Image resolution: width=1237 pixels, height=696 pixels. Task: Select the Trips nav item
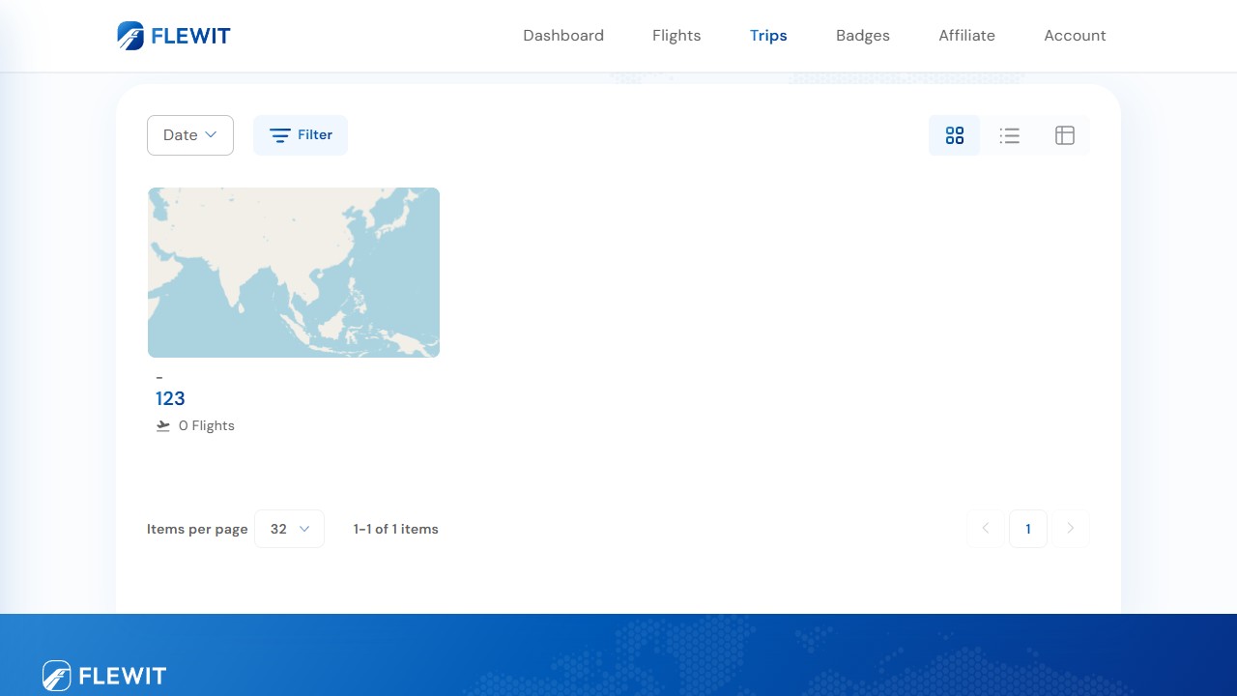(x=768, y=36)
